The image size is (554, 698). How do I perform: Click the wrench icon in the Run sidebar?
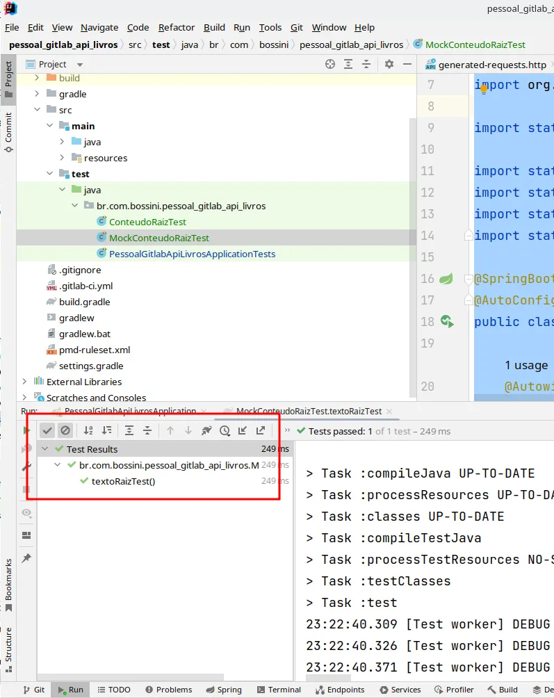point(26,466)
